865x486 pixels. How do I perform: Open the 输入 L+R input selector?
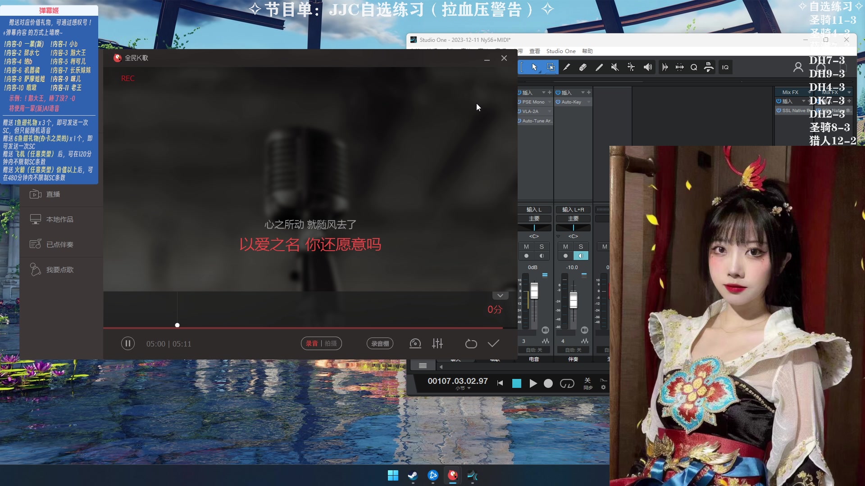(x=573, y=210)
